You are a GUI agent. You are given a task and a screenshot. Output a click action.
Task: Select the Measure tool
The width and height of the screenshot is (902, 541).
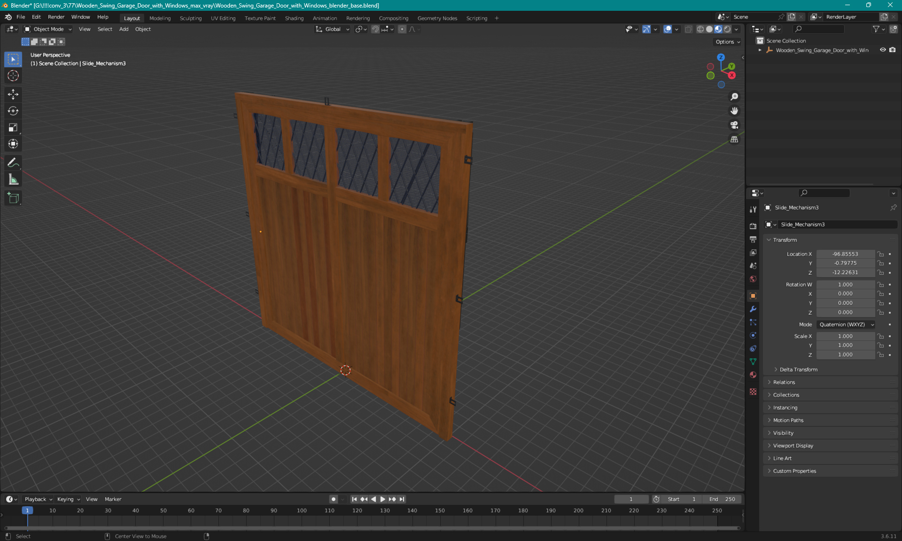[13, 179]
